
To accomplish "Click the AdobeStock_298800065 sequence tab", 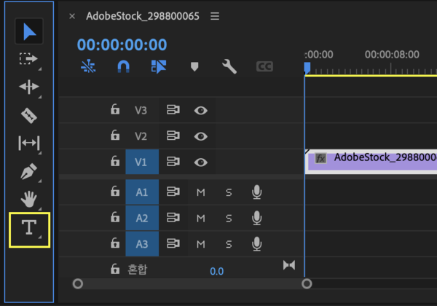I will point(143,15).
